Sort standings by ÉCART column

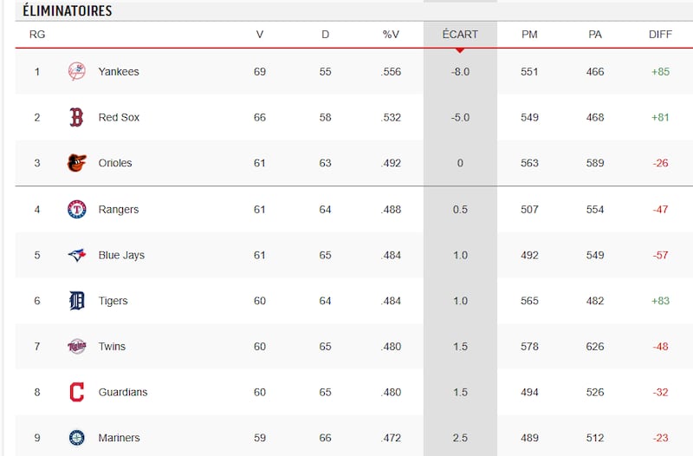tap(460, 35)
